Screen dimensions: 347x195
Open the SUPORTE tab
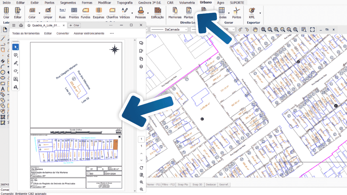tap(237, 3)
